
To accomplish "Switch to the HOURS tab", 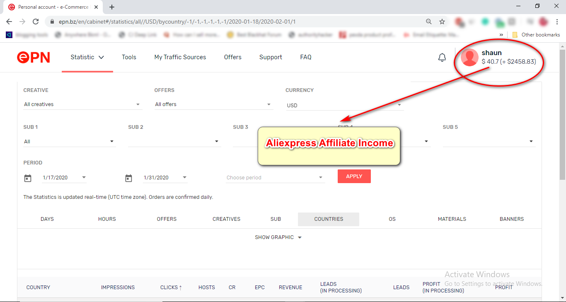I will [x=107, y=219].
